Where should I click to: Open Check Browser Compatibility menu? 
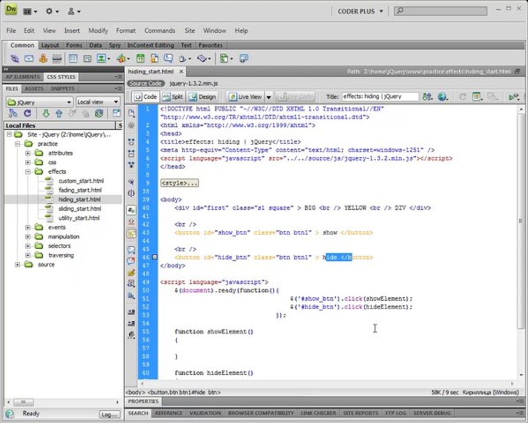514,97
